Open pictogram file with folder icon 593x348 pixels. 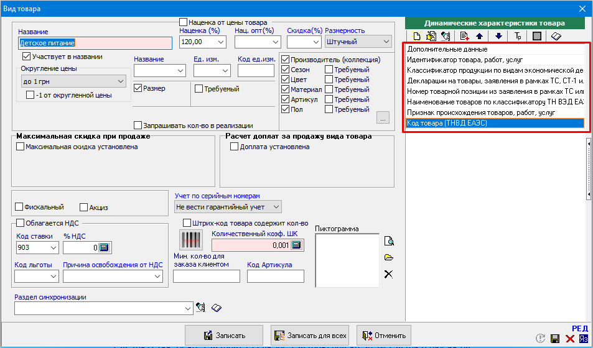click(389, 258)
